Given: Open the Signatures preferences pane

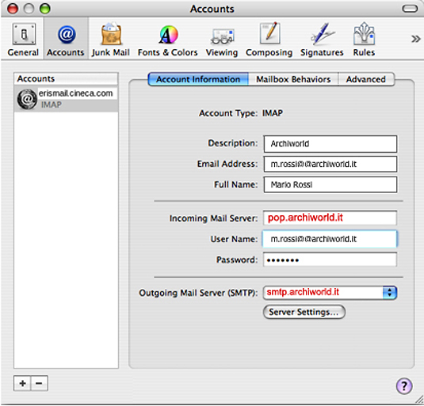Looking at the screenshot, I should point(322,40).
